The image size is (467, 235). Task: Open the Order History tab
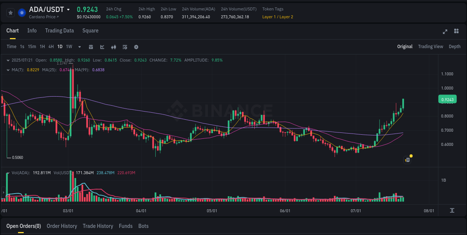(62, 226)
